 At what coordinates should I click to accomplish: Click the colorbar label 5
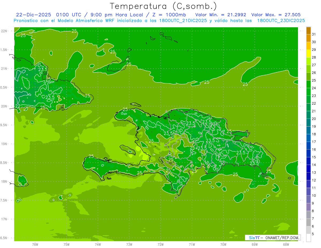(x=313, y=234)
